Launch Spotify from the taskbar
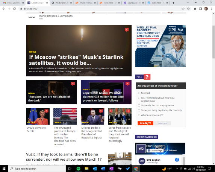Viewport: 215px width, 172px height. click(78, 169)
